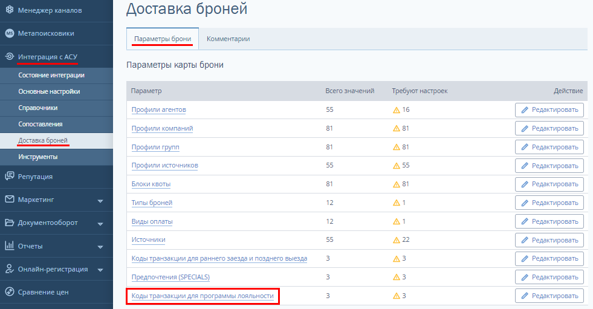Click Редактировать for Профили компаний
This screenshot has height=309, width=593.
[549, 128]
